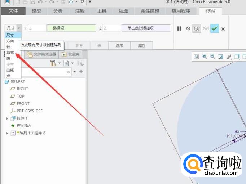Image resolution: width=246 pixels, height=184 pixels.
Task: Switch to 收藏夹 tab
Action: coord(70,54)
